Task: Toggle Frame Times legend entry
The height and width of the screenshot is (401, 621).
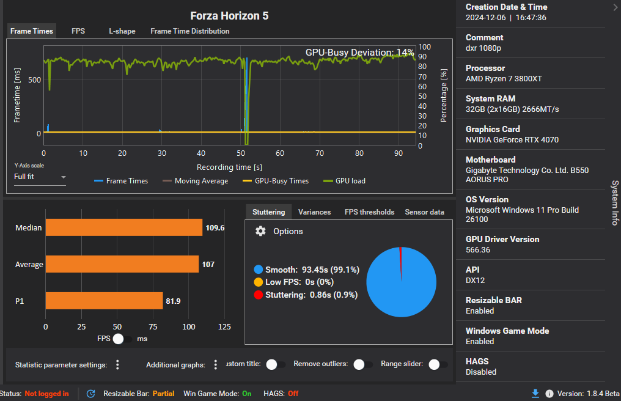Action: (121, 181)
